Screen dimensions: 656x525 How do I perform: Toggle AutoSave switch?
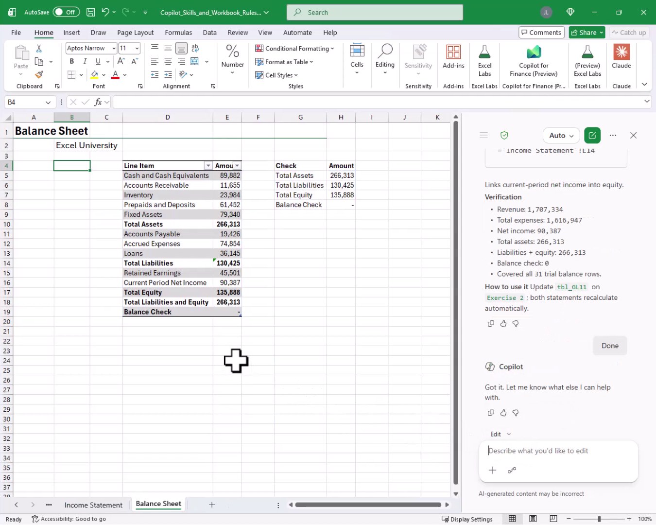point(66,12)
